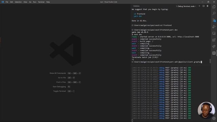This screenshot has height=122, width=217.
Task: Click the 'Terminate batch job (Y/N)?' line
Action: coord(145,57)
